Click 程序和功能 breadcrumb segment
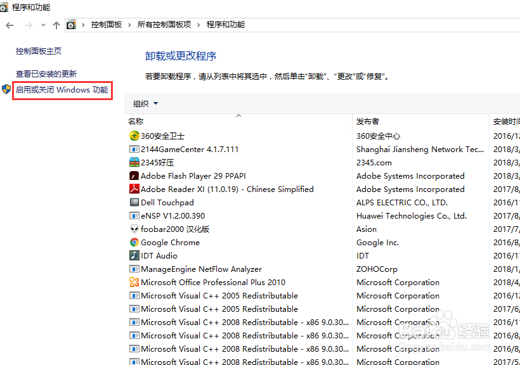Viewport: 520px width, 365px height. coord(226,25)
